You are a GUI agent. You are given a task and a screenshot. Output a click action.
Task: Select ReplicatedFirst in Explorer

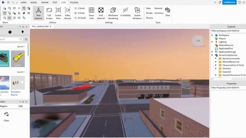[226, 49]
